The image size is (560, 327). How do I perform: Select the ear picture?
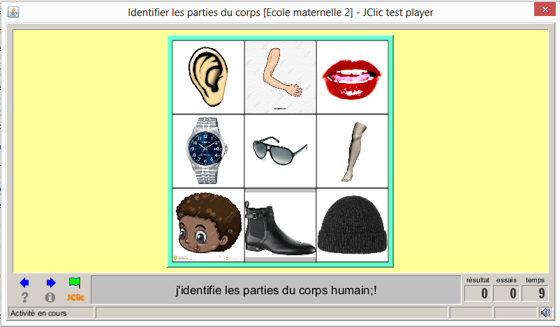coord(208,77)
